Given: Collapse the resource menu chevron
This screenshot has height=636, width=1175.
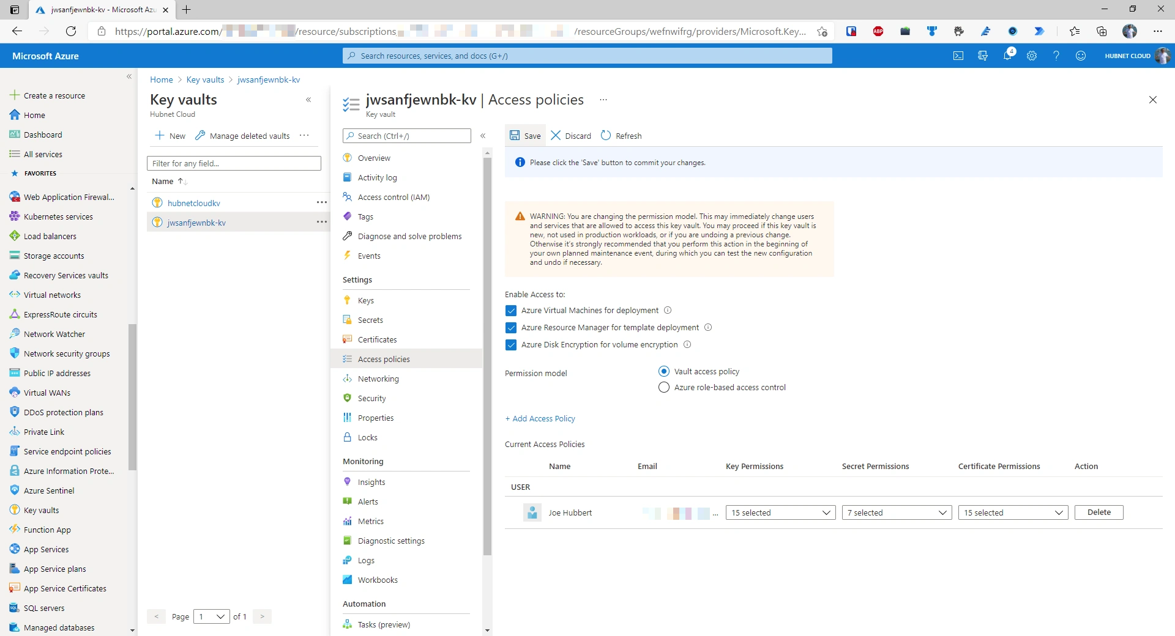Looking at the screenshot, I should tap(483, 136).
